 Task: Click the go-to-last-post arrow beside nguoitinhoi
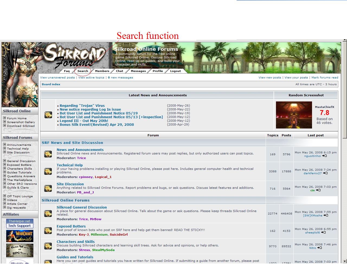pos(324,156)
